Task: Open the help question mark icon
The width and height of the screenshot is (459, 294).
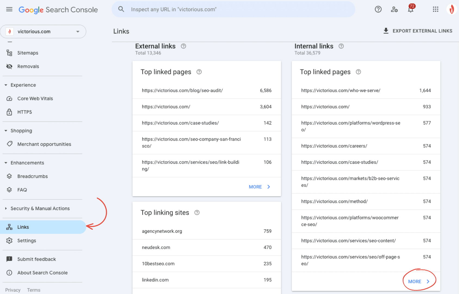Action: pyautogui.click(x=378, y=9)
